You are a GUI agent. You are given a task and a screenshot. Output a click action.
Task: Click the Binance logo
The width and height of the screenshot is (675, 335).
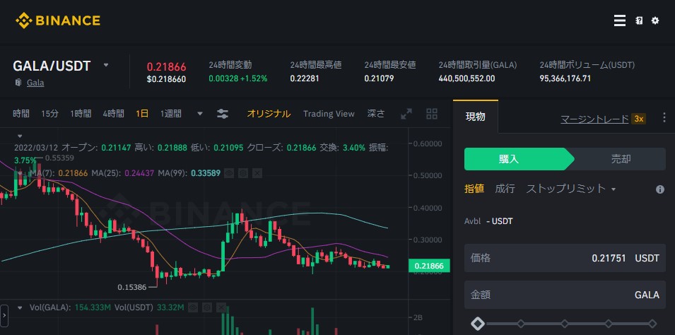58,20
